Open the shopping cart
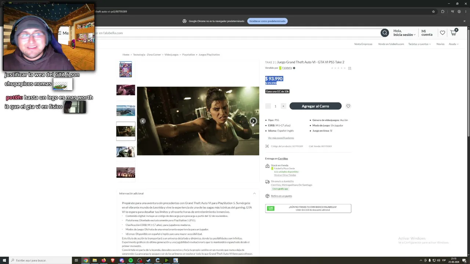The image size is (470, 264). pyautogui.click(x=453, y=33)
